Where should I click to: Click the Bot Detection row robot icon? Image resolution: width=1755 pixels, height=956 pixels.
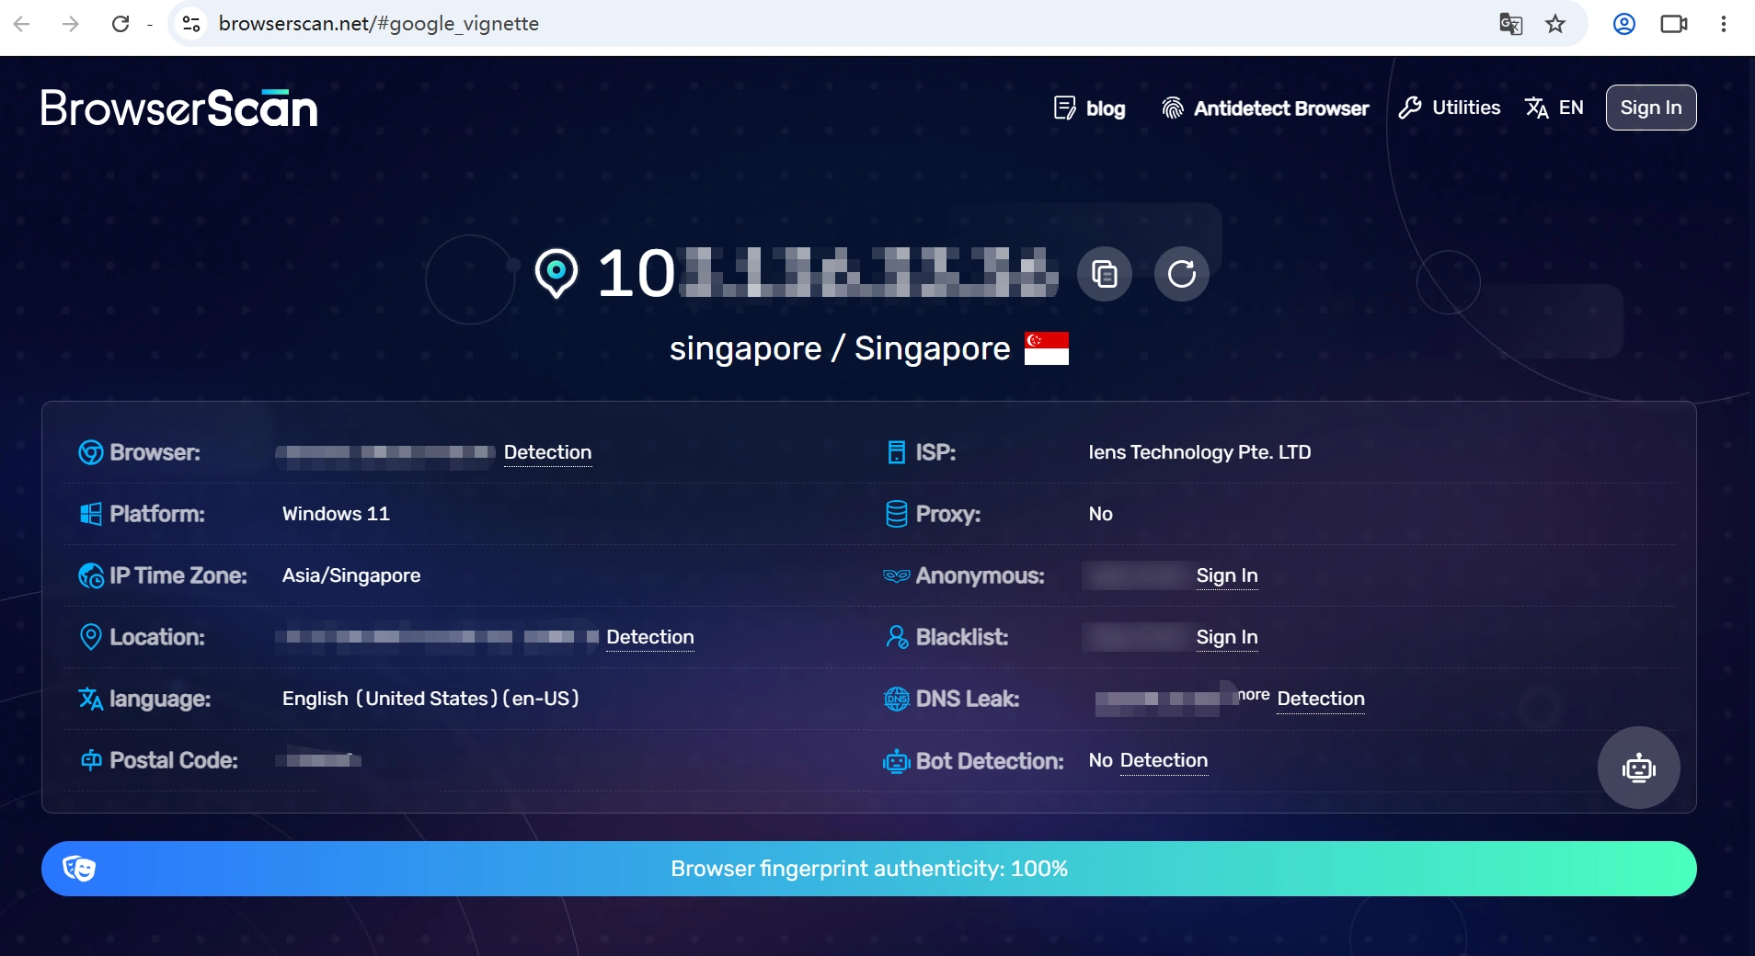(x=897, y=761)
